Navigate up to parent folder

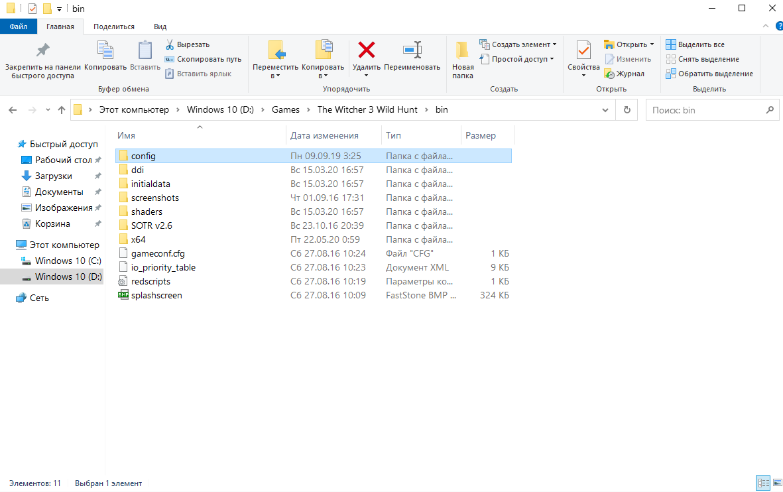[x=61, y=109]
